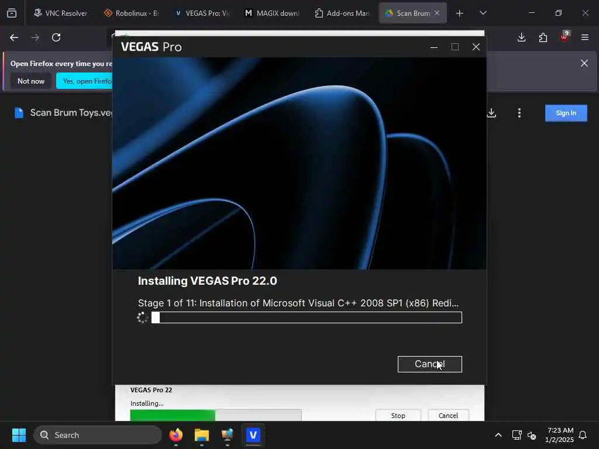Click the green Installing progress bar
The height and width of the screenshot is (449, 599).
[216, 415]
